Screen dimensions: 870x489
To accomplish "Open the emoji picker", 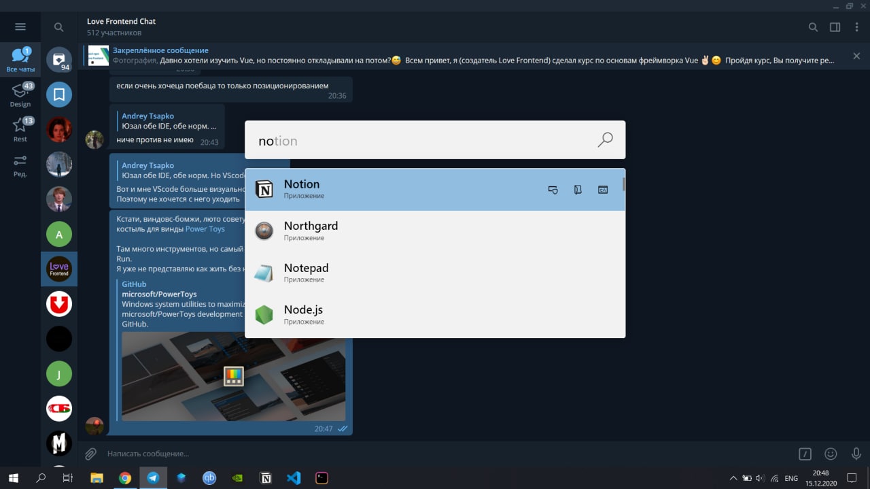I will coord(831,454).
